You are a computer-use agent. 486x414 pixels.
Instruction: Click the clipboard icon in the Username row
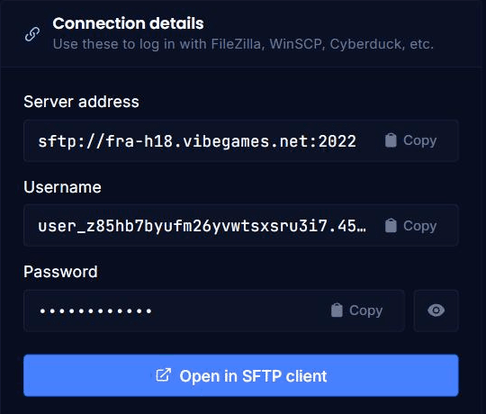(391, 226)
